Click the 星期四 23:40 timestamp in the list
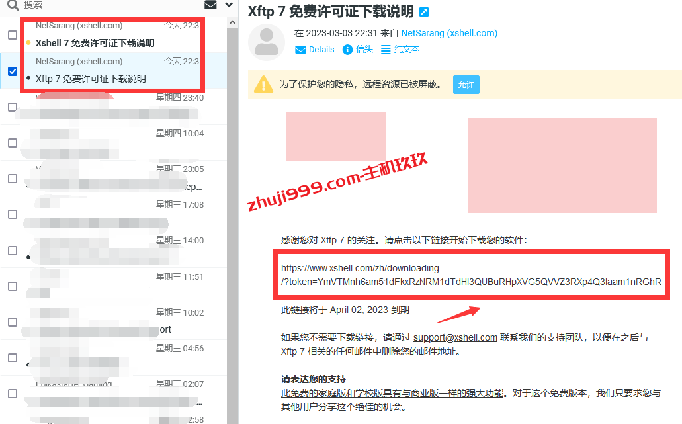The image size is (682, 424). pos(180,97)
